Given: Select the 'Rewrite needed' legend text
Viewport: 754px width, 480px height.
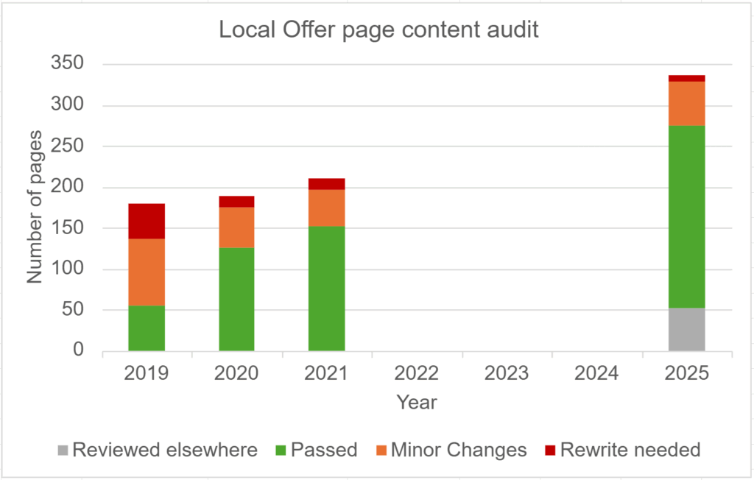Looking at the screenshot, I should point(630,450).
